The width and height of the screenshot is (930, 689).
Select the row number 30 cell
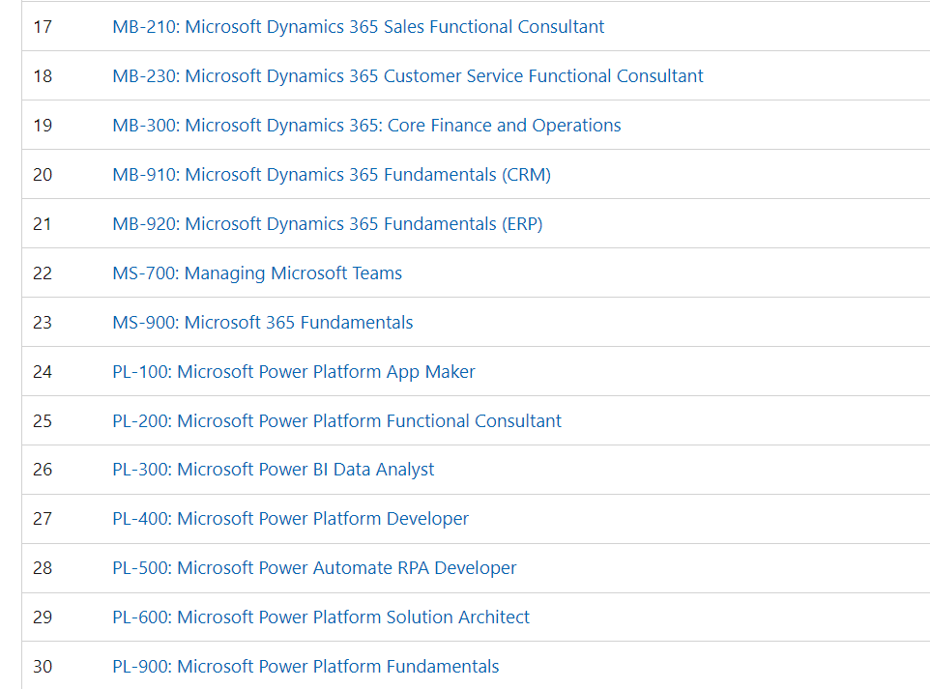click(x=43, y=667)
